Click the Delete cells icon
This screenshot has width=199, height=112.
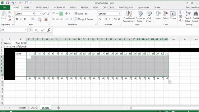[165, 14]
